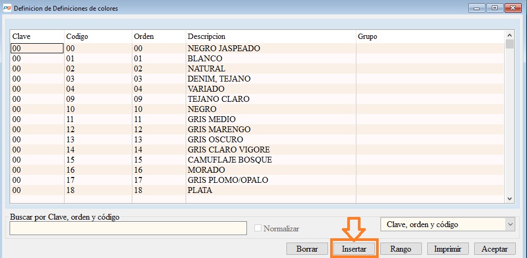Select the GRIS MEDIO row
527x258 pixels.
point(257,119)
